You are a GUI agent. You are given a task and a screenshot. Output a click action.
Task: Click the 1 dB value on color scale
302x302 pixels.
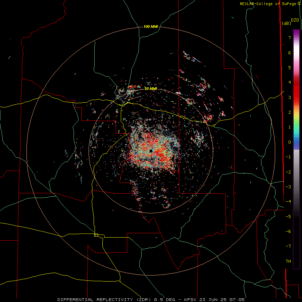click(290, 127)
